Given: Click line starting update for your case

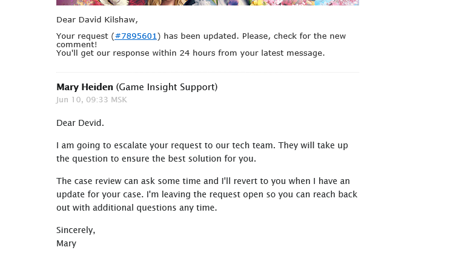Looking at the screenshot, I should click(x=207, y=194).
